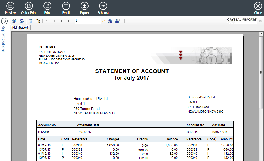The width and height of the screenshot is (264, 161).
Task: Click the company banner logo image
Action: point(192,55)
